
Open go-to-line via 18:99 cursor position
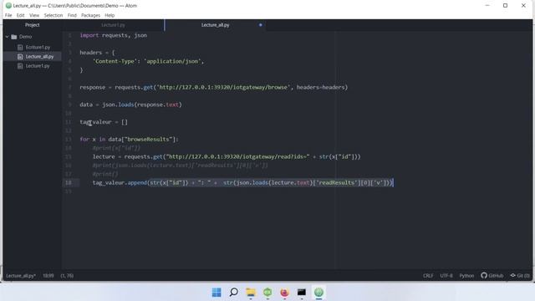point(48,276)
